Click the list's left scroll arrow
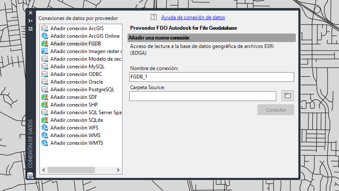 [x=44, y=170]
